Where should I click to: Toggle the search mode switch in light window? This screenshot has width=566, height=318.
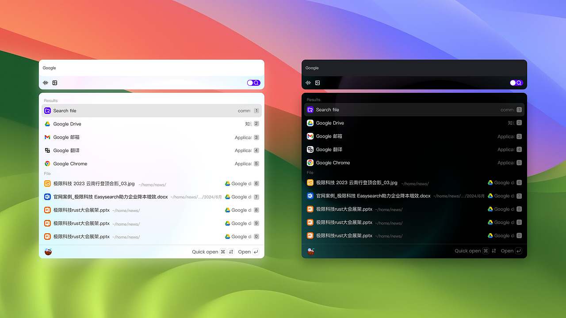point(253,83)
